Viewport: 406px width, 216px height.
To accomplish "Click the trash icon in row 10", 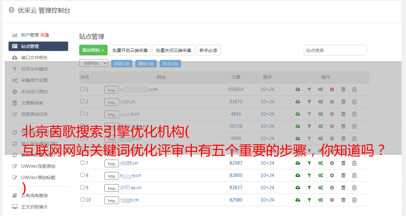I will pos(354,200).
